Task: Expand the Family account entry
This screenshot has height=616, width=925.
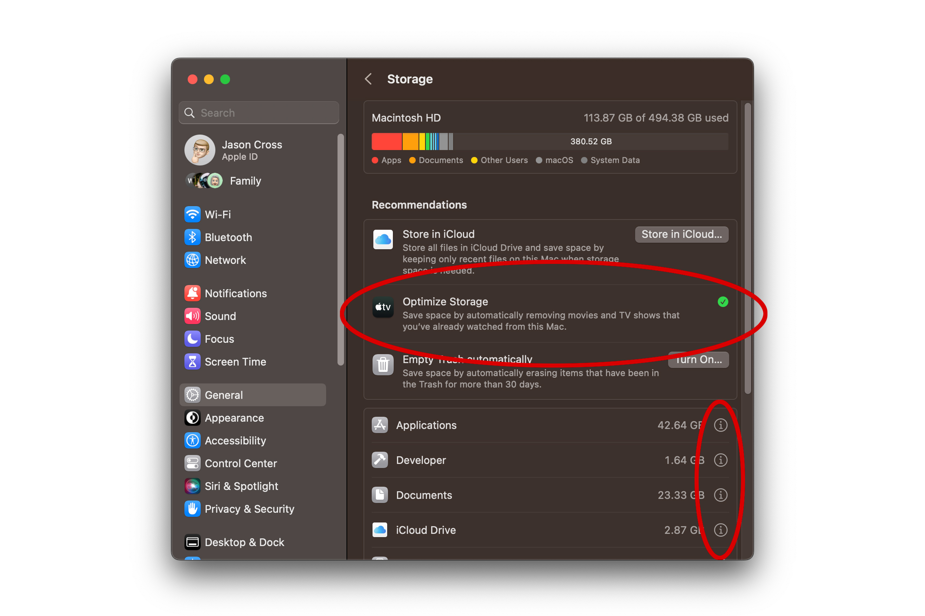Action: [245, 181]
